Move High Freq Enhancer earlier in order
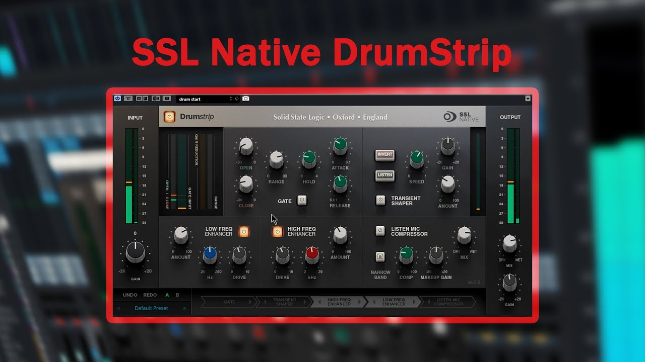Screen dimensions: 645x362 [x=319, y=302]
